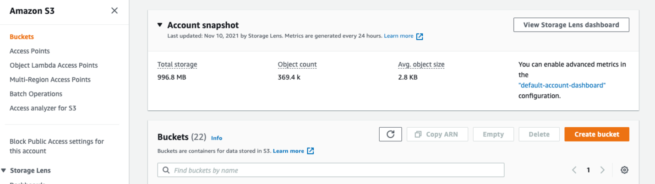Refresh the buckets list

pyautogui.click(x=390, y=134)
